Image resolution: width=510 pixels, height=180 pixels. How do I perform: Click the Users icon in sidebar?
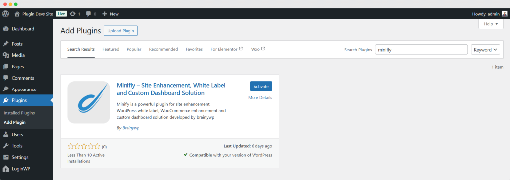click(6, 135)
